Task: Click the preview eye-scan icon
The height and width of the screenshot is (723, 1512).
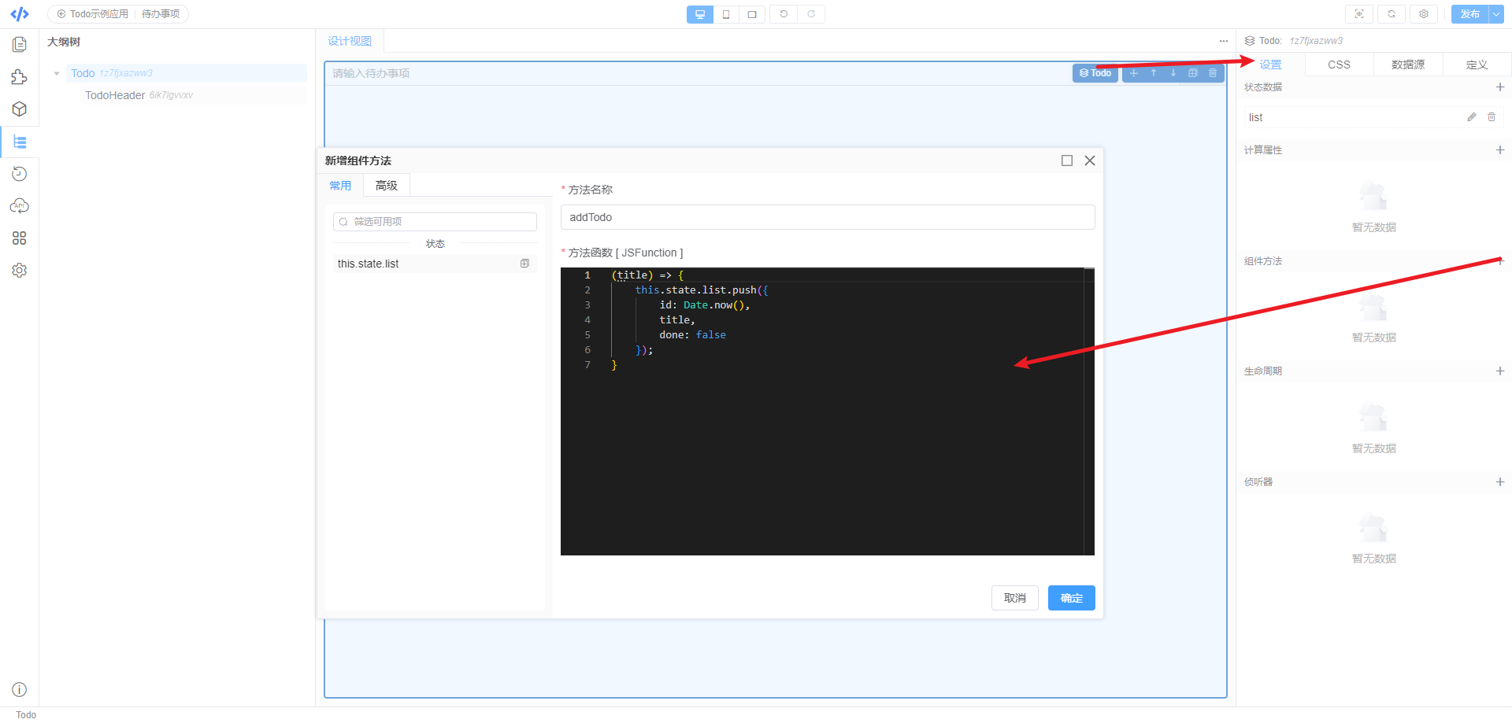Action: [x=1359, y=14]
